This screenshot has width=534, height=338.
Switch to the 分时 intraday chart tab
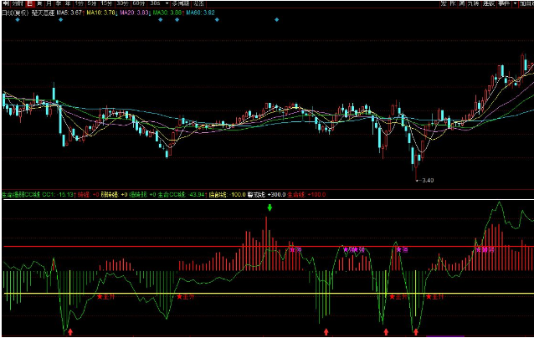point(18,3)
